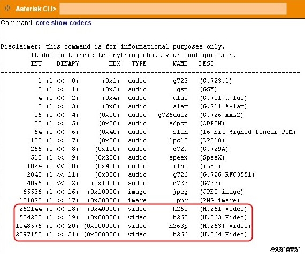The image size is (305, 254).
Task: Click the refresh icon beside Asterisk CLI
Action: pos(7,9)
